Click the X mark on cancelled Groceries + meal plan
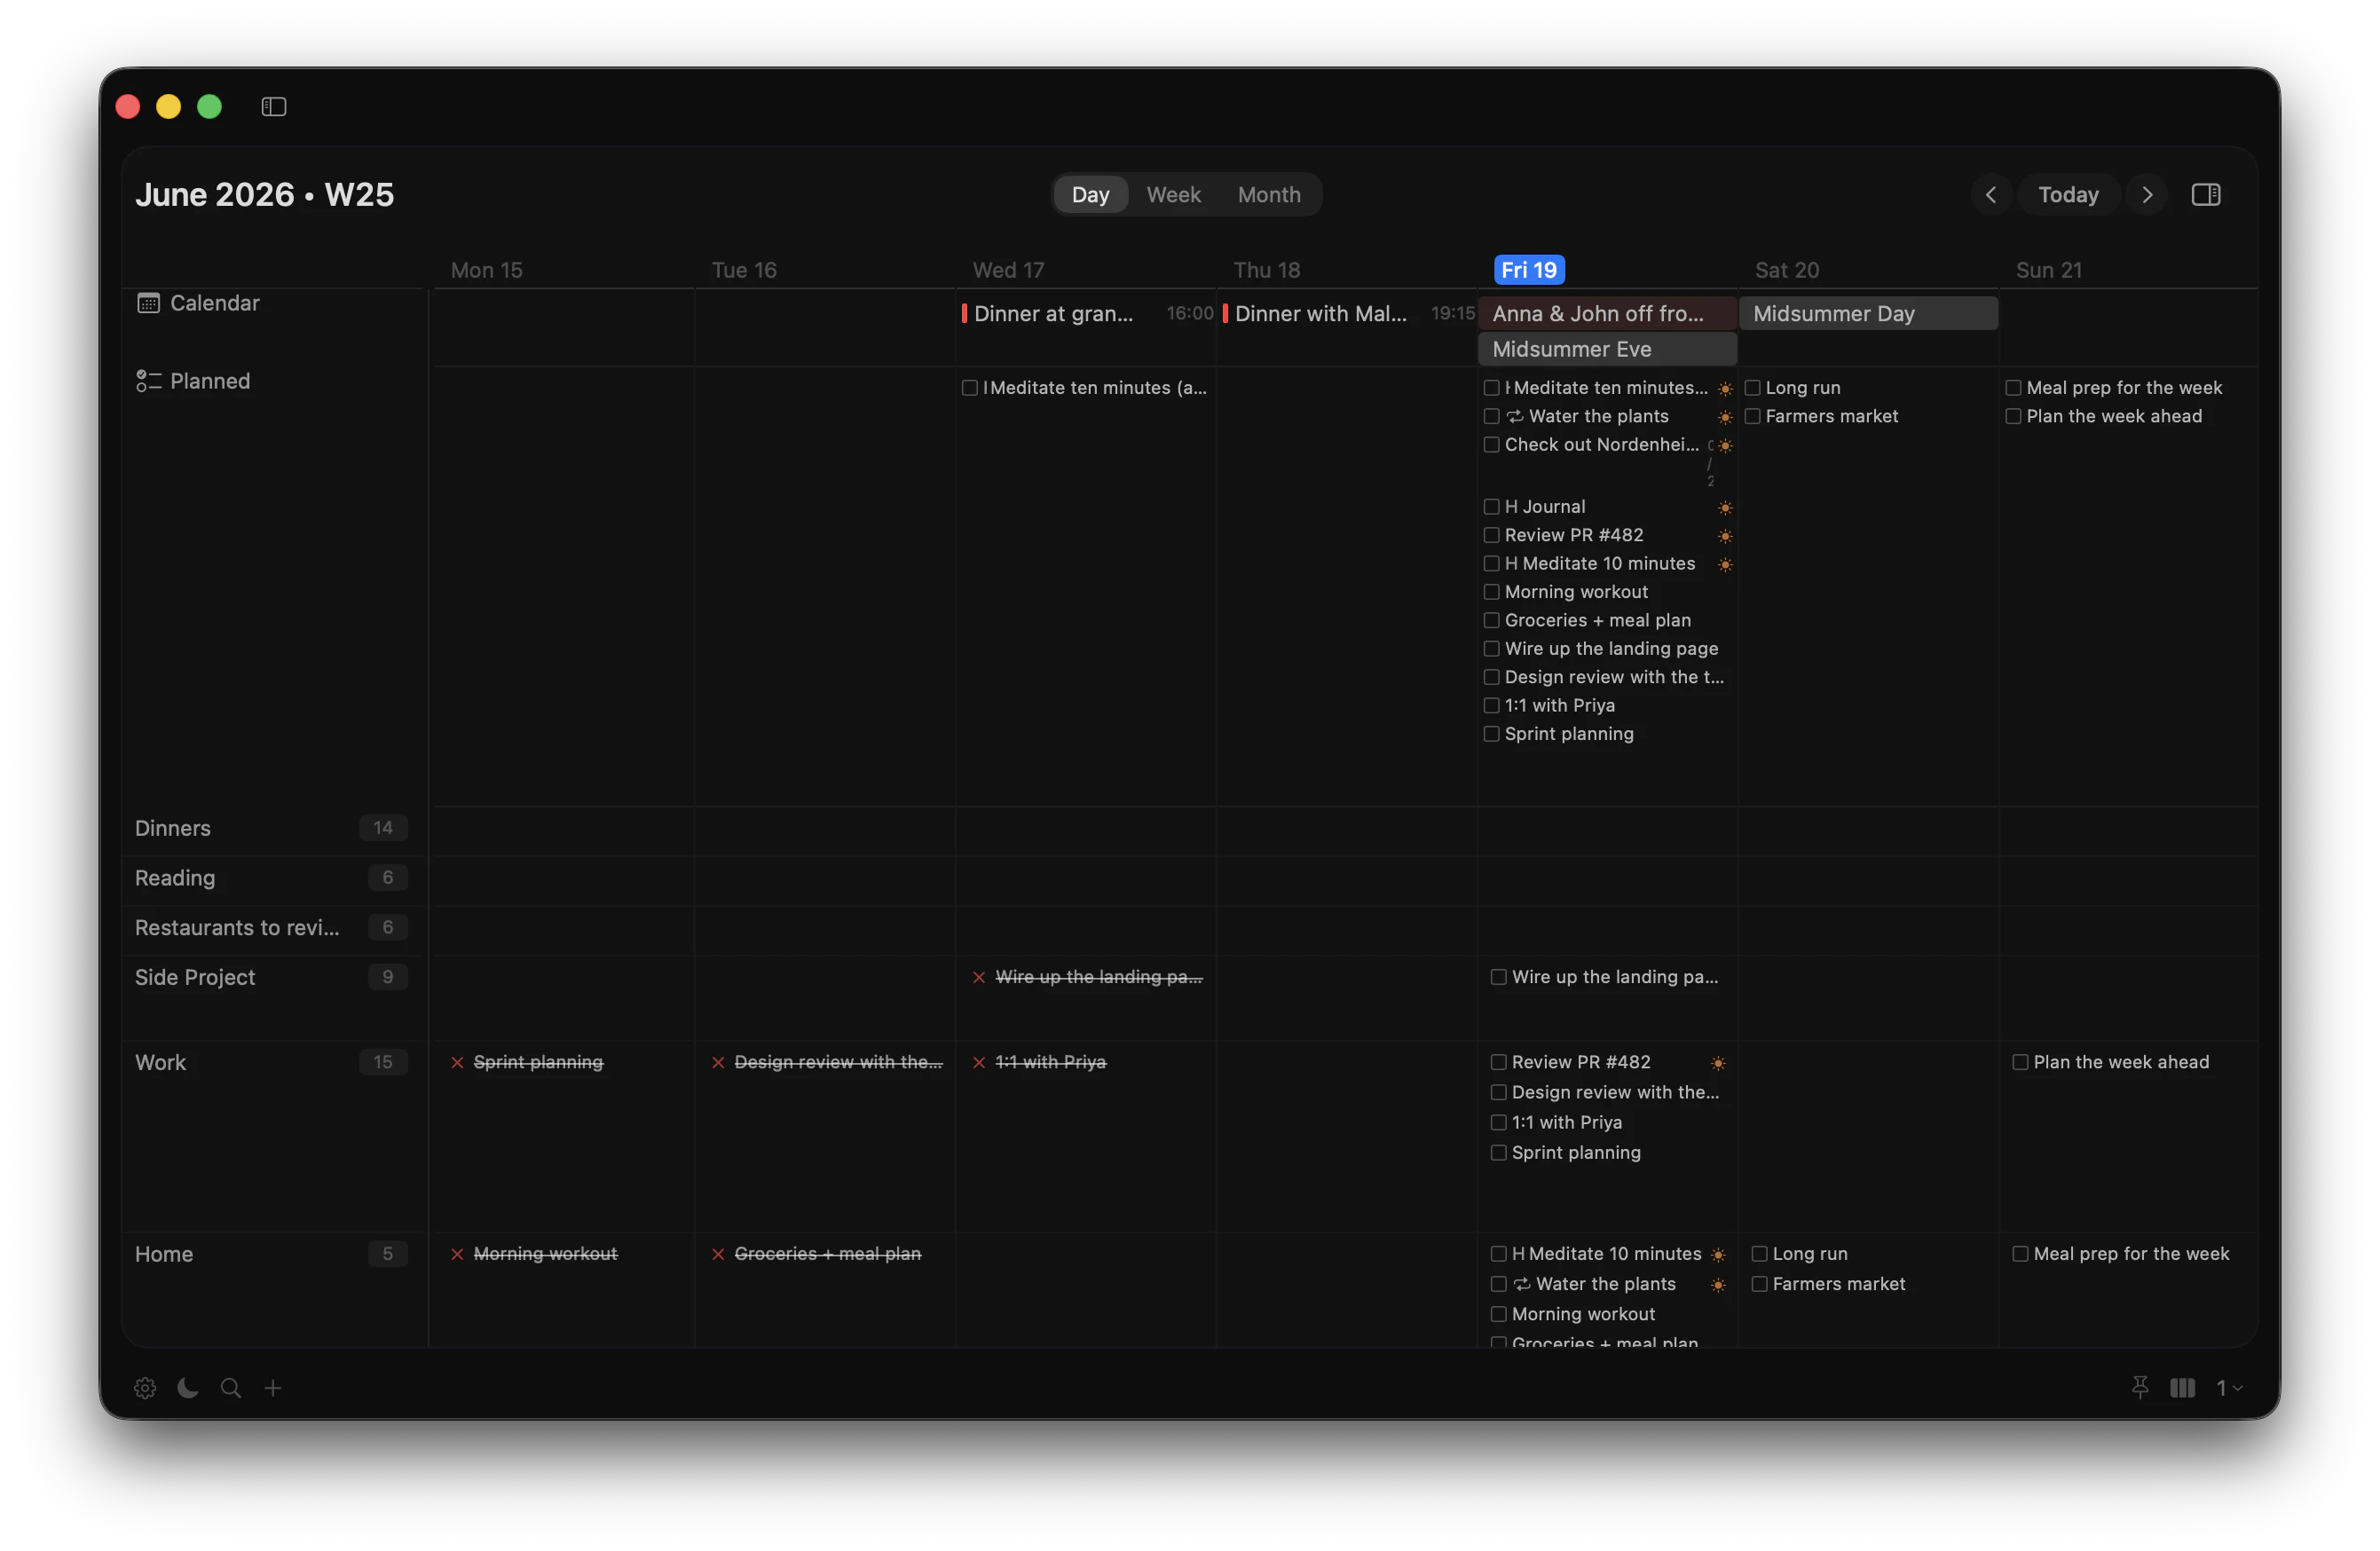 click(718, 1254)
